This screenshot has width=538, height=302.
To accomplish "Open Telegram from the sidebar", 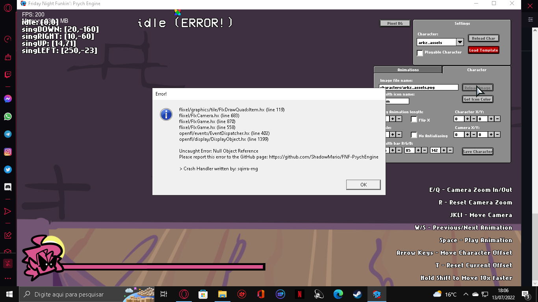I will pos(7,134).
